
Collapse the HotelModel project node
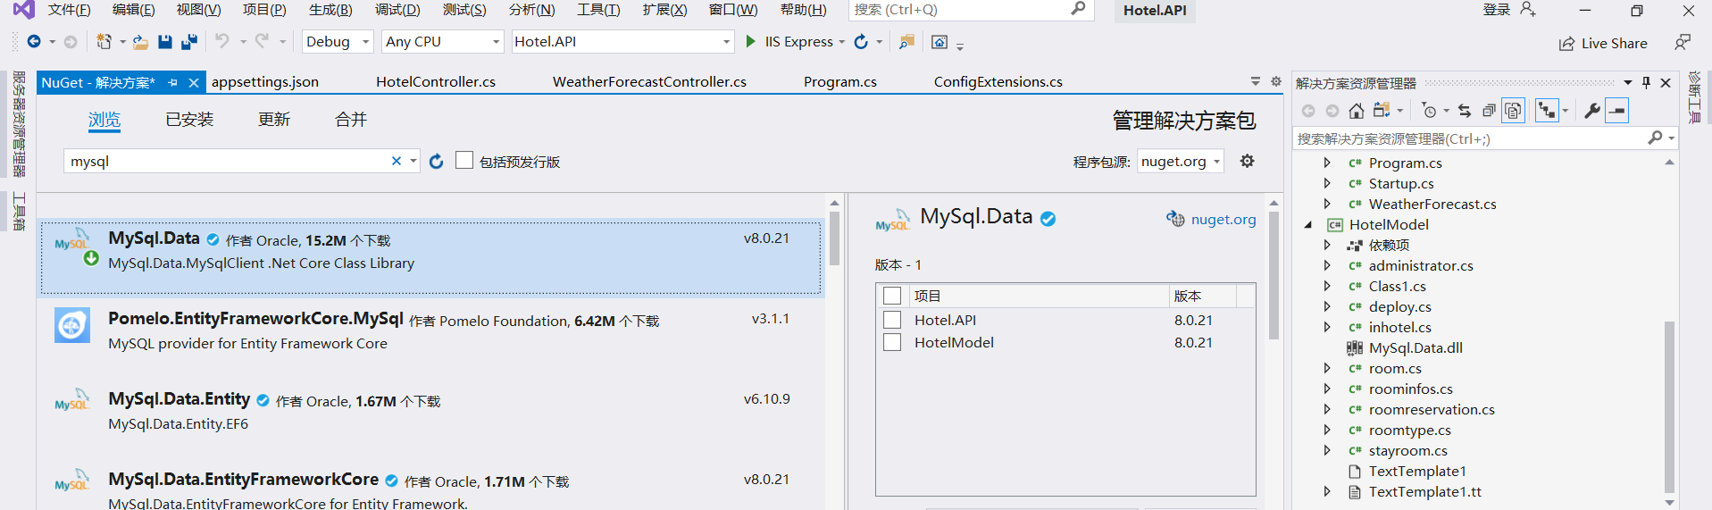[x=1308, y=224]
